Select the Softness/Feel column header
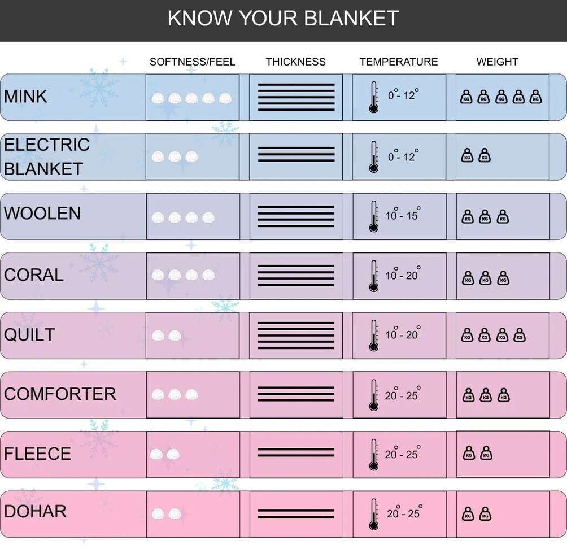Viewport: 567px width, 549px height. [x=192, y=62]
